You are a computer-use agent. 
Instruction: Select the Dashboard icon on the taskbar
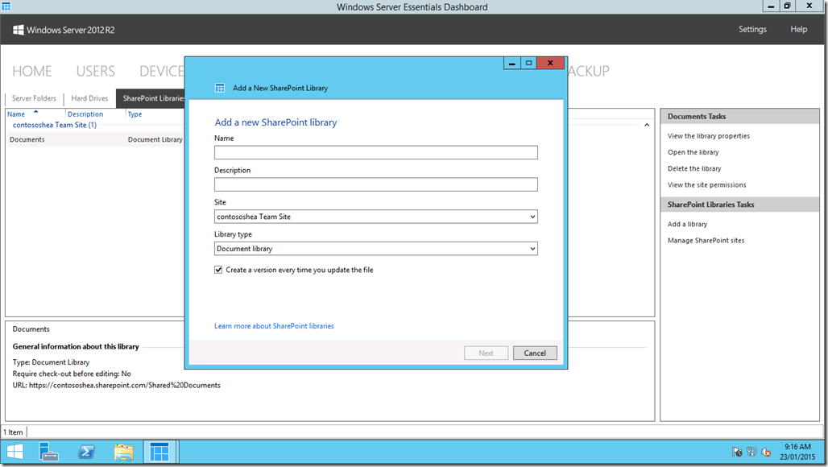[x=159, y=452]
